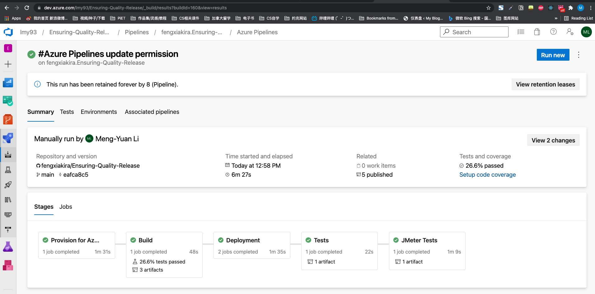Switch to the Summary tab
Screen dimensions: 595x294
(41, 112)
